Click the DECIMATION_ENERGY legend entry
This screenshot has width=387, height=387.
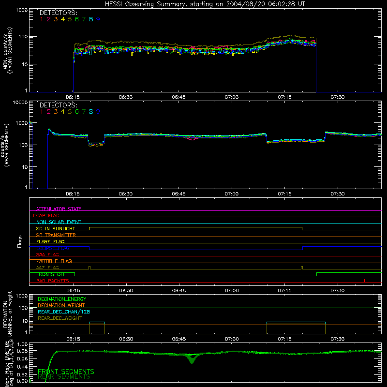(62, 299)
